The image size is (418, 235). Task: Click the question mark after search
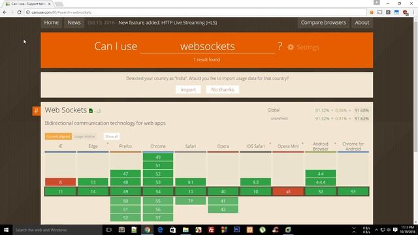[x=280, y=46]
